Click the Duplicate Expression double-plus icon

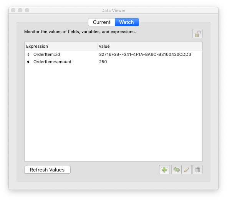pos(176,170)
